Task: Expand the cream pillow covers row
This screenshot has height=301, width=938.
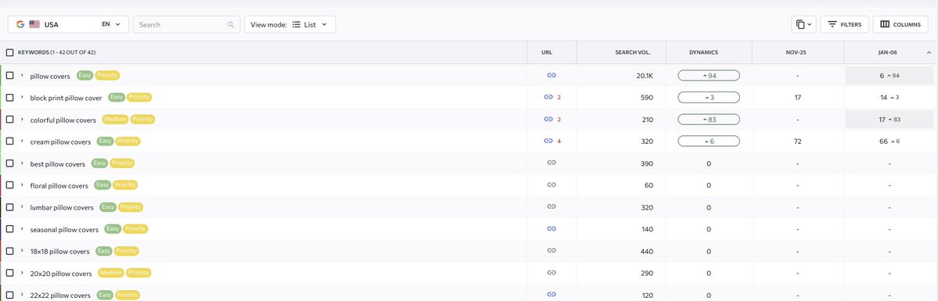Action: (22, 142)
